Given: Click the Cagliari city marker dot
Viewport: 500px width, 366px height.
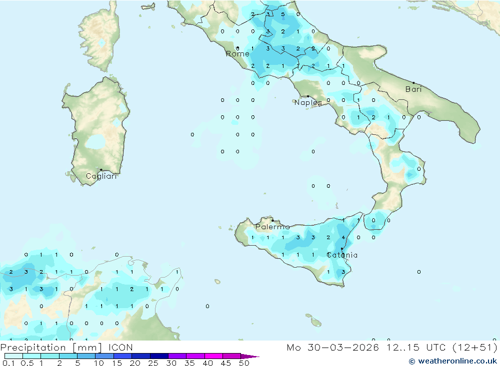Looking at the screenshot, I should (x=101, y=170).
